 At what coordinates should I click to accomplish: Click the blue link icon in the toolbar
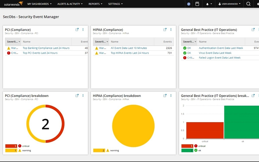188,4
